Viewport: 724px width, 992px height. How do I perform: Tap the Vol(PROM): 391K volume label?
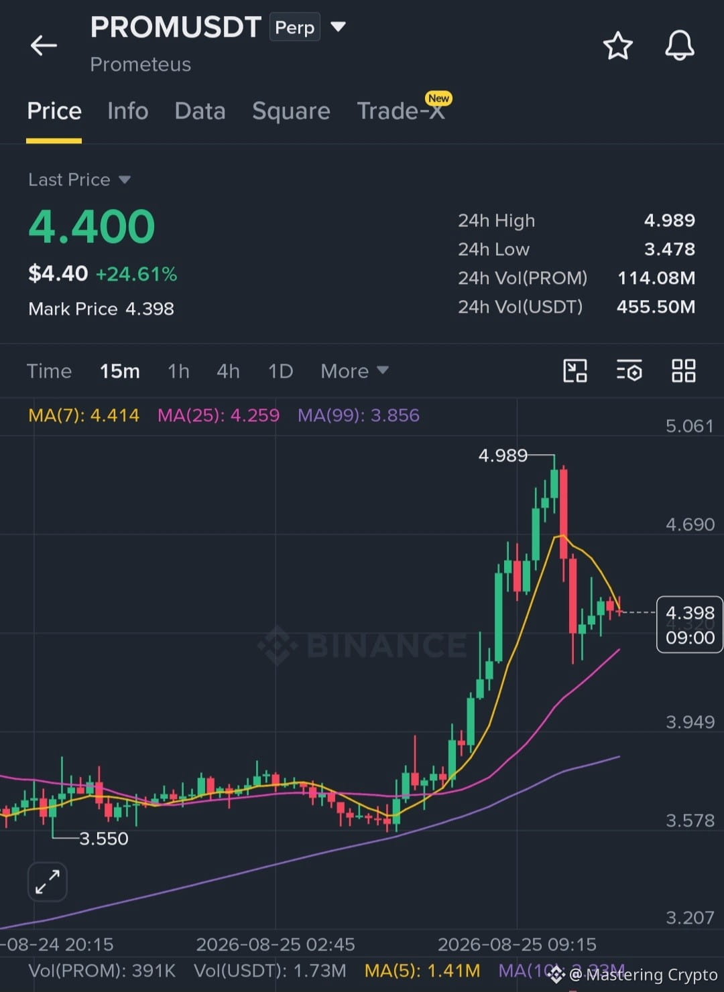pos(102,971)
